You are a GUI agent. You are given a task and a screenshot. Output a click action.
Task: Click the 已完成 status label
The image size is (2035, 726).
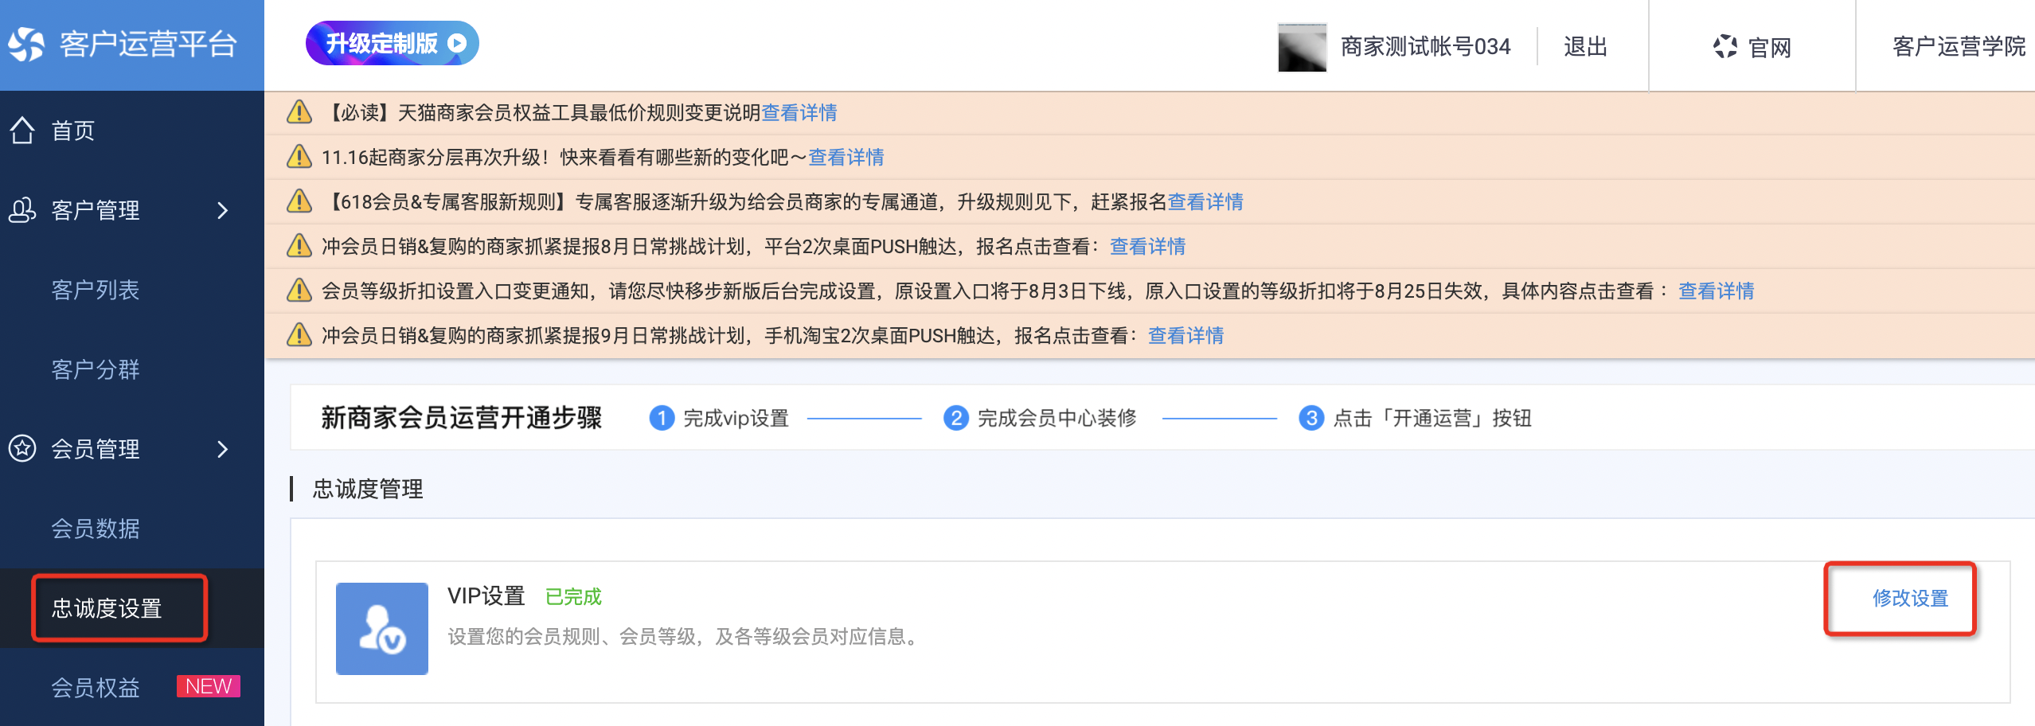[573, 596]
